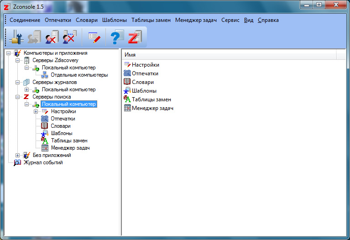Select Шаблоны label in the tree
This screenshot has height=240, width=350.
coord(62,133)
